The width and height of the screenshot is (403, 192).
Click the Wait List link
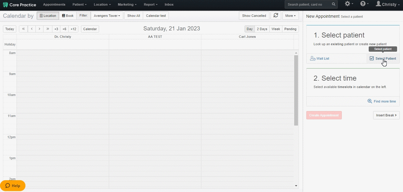323,58
